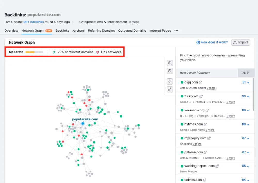
Task: Zoom out of the network graph
Action: (170, 71)
